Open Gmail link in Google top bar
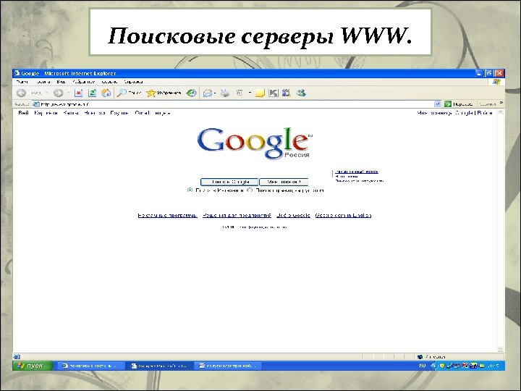The height and width of the screenshot is (391, 521). tap(143, 113)
